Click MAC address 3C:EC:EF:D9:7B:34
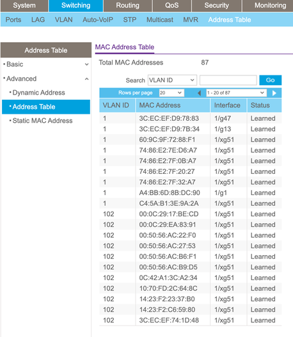Viewport: 293px width, 337px height. tap(170, 129)
